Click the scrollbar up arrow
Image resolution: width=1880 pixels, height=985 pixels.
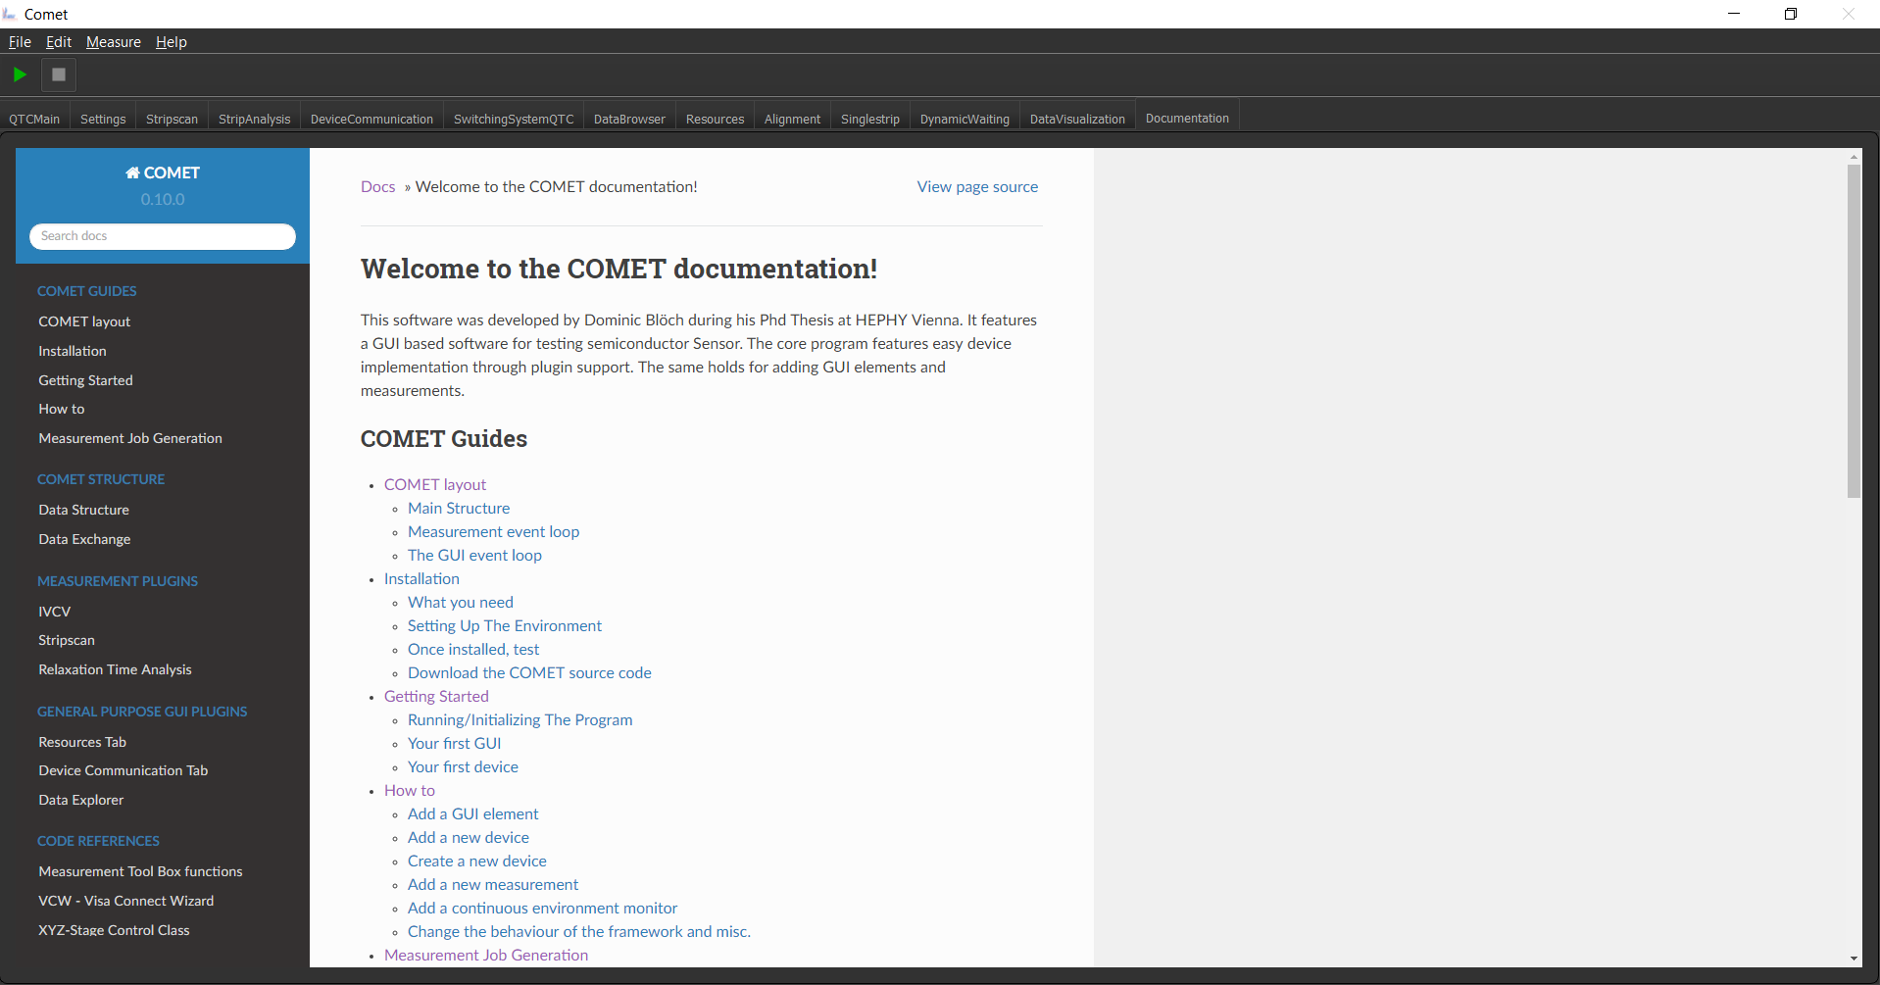[x=1854, y=157]
